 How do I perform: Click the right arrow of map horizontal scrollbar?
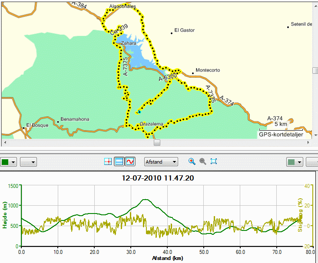308,142
